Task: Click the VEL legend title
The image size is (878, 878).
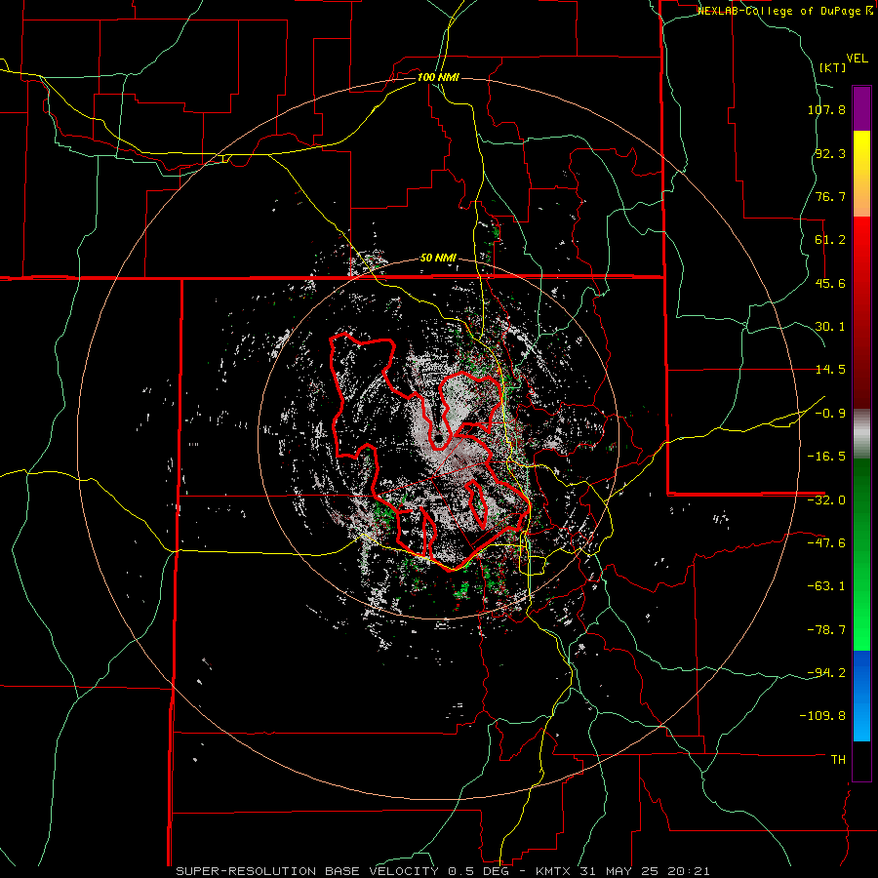Action: [857, 59]
